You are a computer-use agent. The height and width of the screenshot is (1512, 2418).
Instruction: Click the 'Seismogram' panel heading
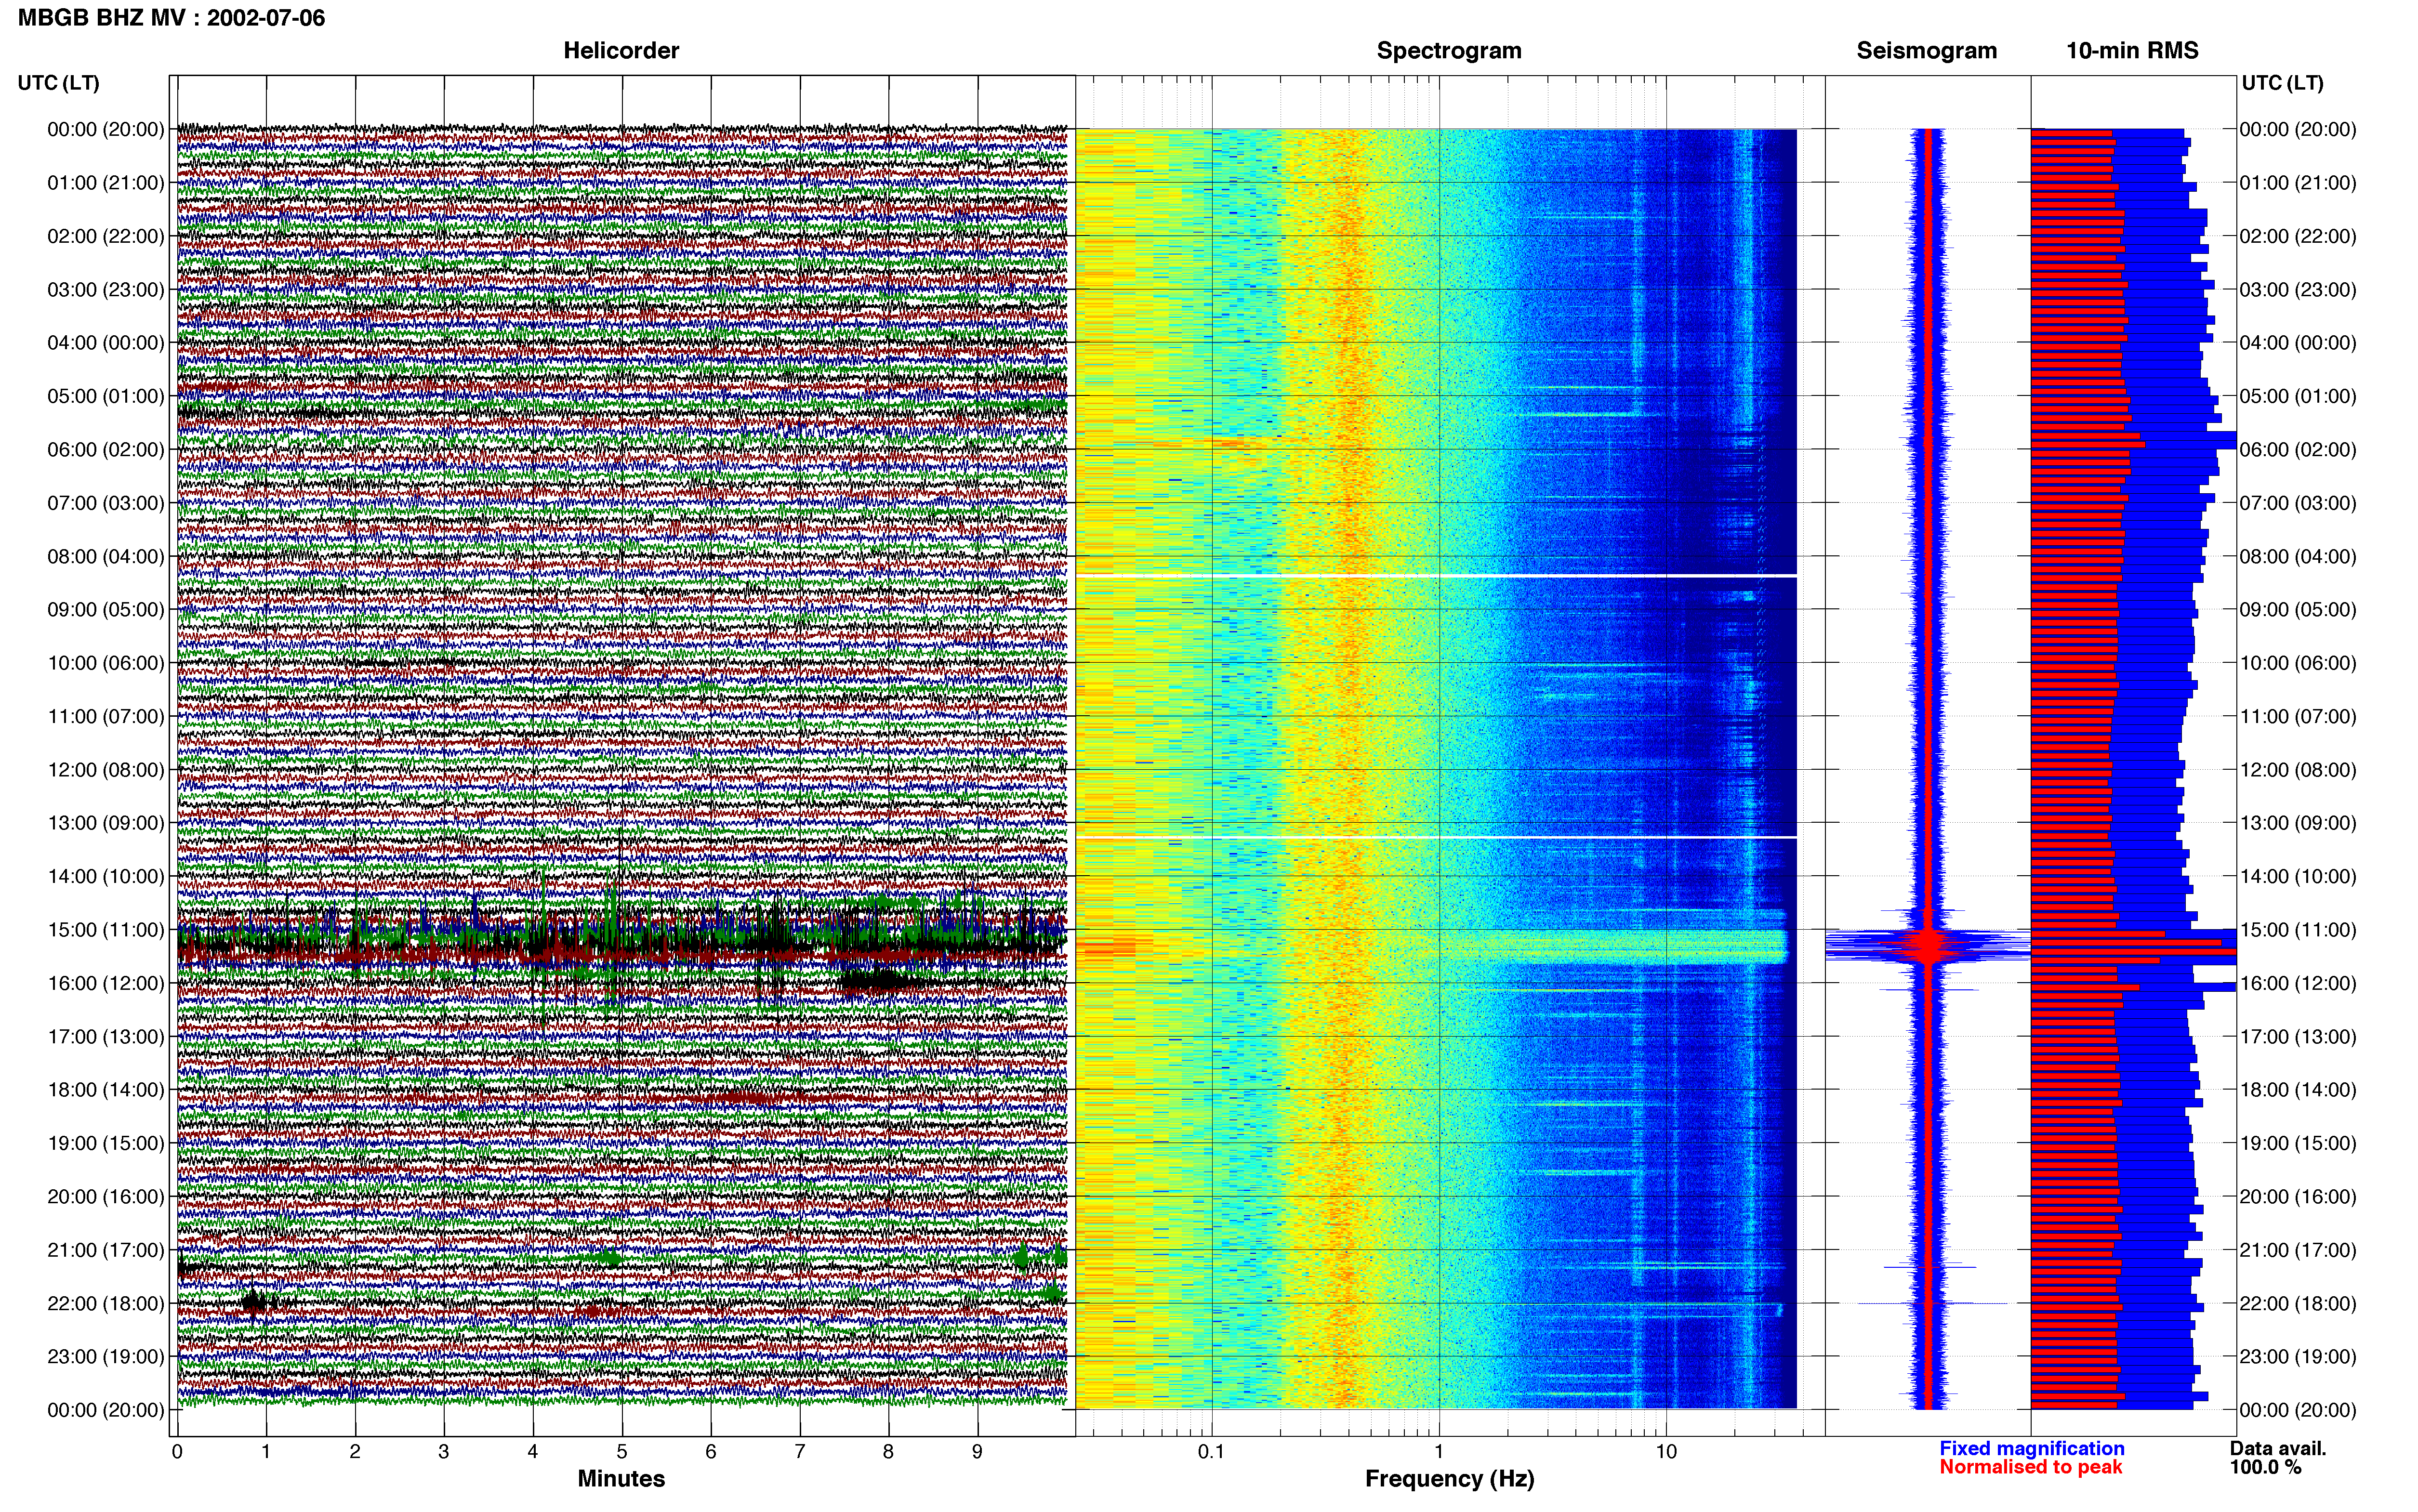tap(1926, 51)
